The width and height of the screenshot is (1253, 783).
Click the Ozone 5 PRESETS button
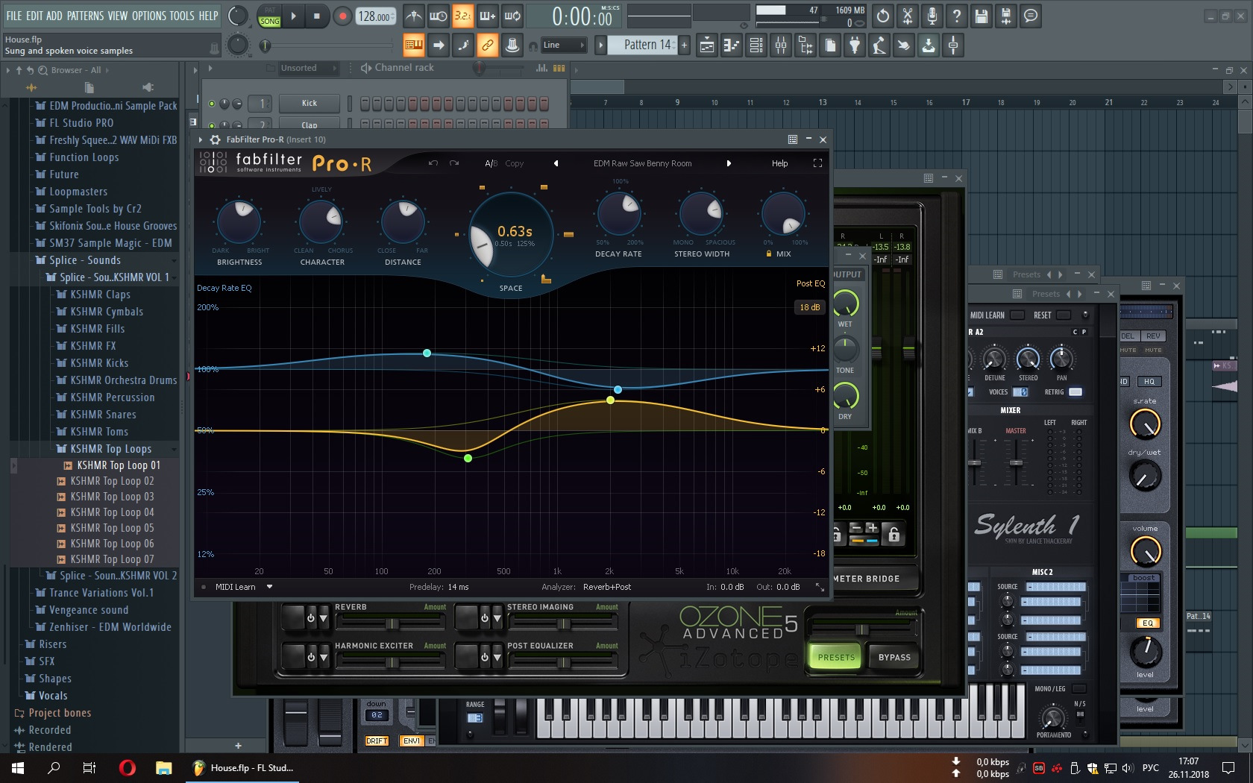click(x=836, y=657)
